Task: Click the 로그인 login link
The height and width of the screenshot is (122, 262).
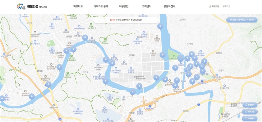Action: tap(226, 6)
